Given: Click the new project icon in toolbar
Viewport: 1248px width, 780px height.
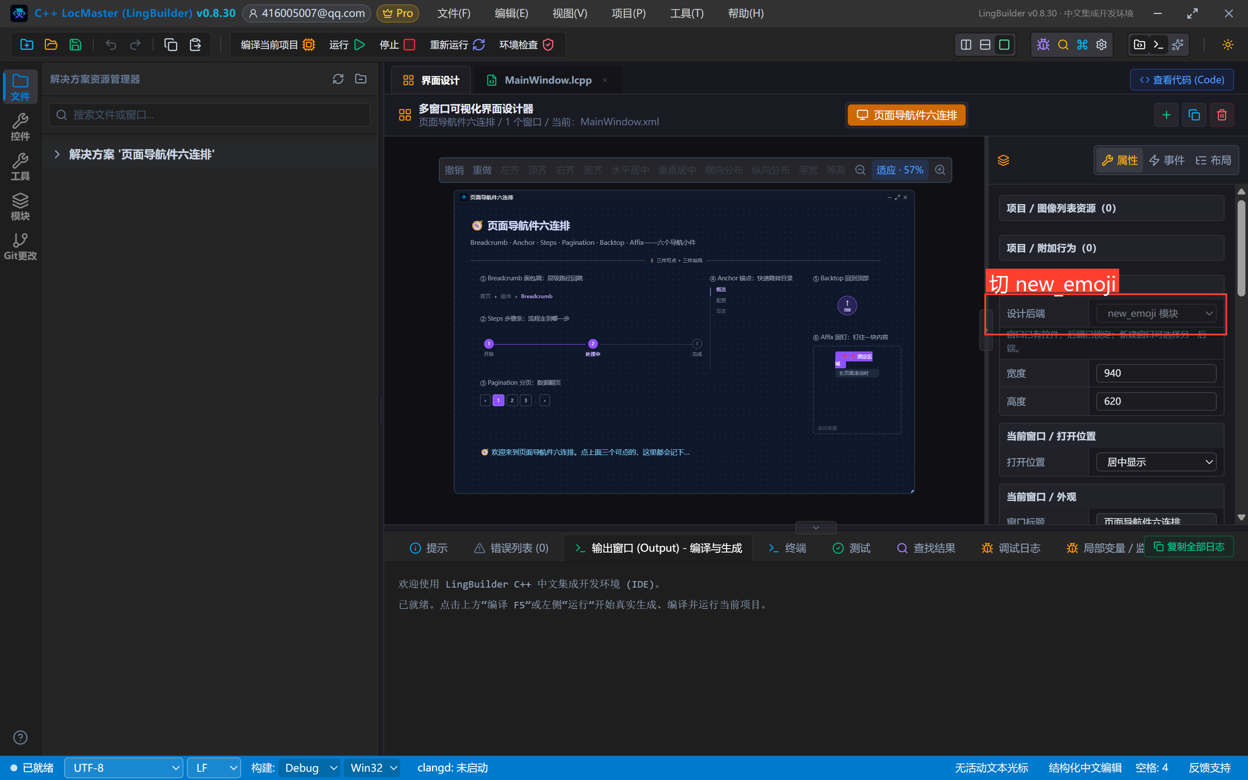Looking at the screenshot, I should click(x=27, y=45).
